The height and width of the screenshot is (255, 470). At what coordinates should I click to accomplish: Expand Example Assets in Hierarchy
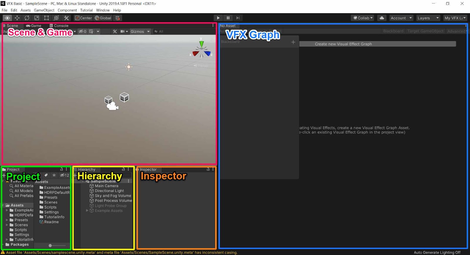click(87, 211)
